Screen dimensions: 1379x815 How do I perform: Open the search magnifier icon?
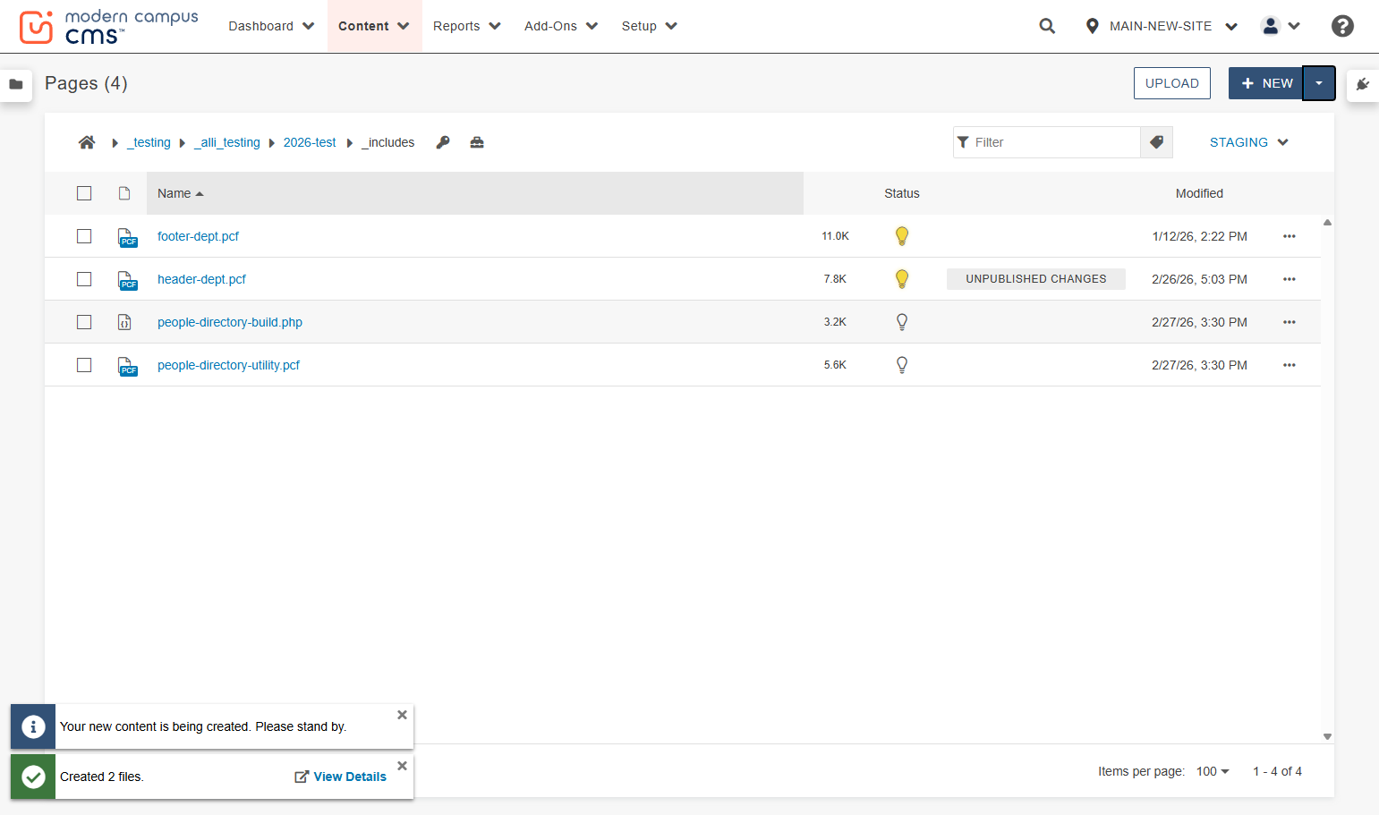click(1047, 26)
